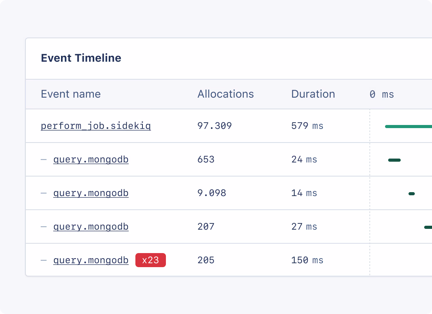Click dash indent icon in x23 query row
The image size is (432, 314).
44,260
